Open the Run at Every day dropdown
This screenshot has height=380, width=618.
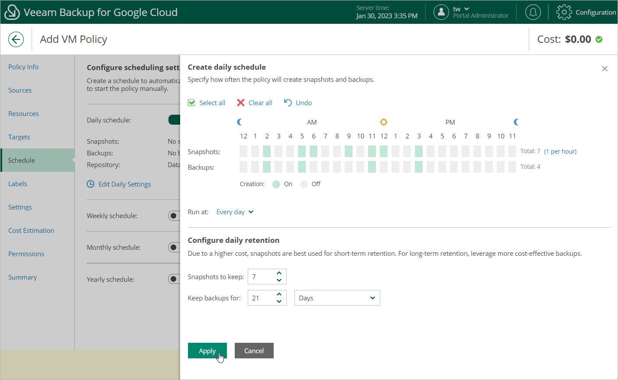click(x=235, y=212)
